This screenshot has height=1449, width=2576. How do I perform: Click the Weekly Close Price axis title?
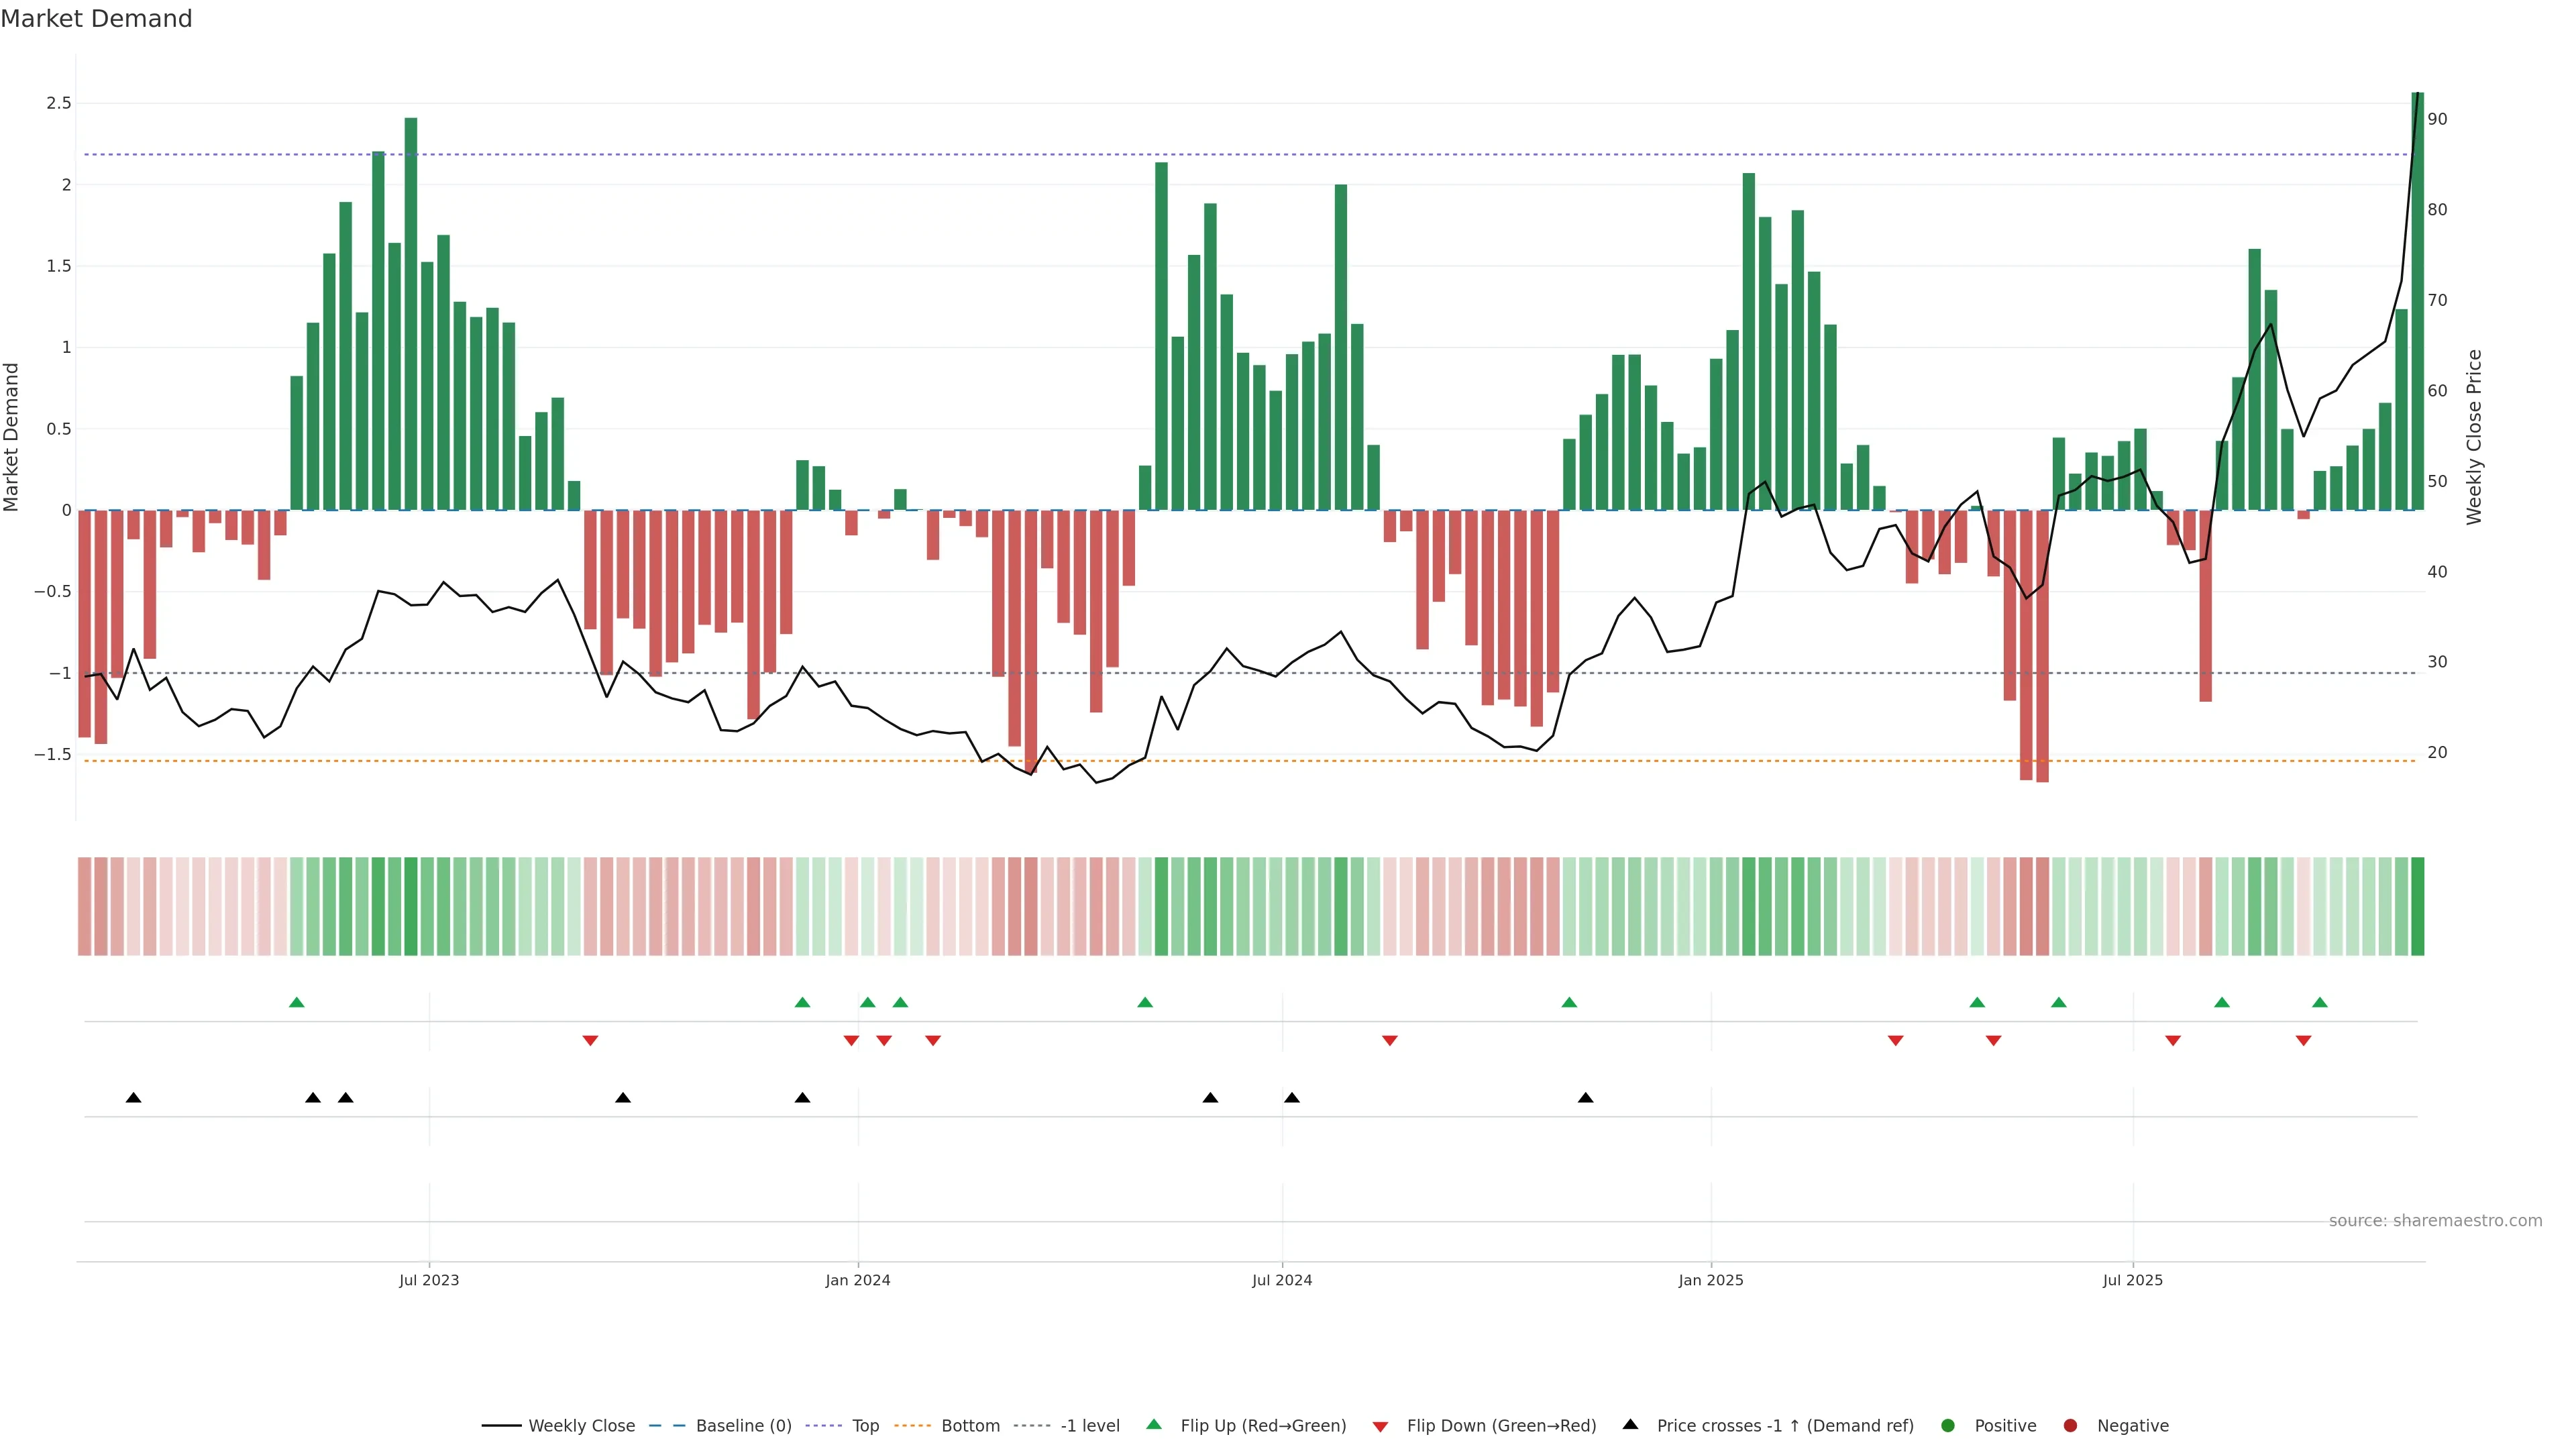point(2474,437)
